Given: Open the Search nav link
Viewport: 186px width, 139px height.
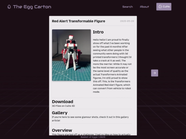Looking at the screenshot, I should (127, 7).
